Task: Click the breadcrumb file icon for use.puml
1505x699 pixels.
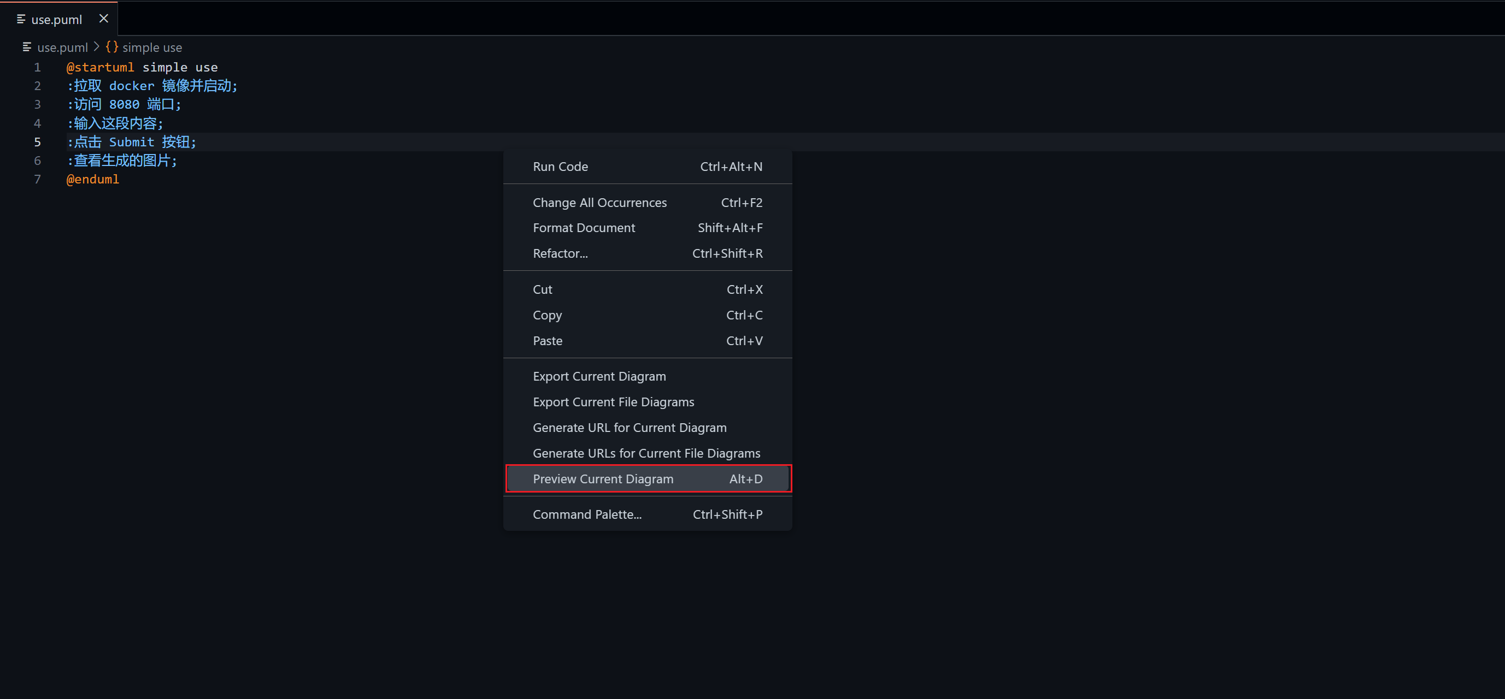Action: (27, 47)
